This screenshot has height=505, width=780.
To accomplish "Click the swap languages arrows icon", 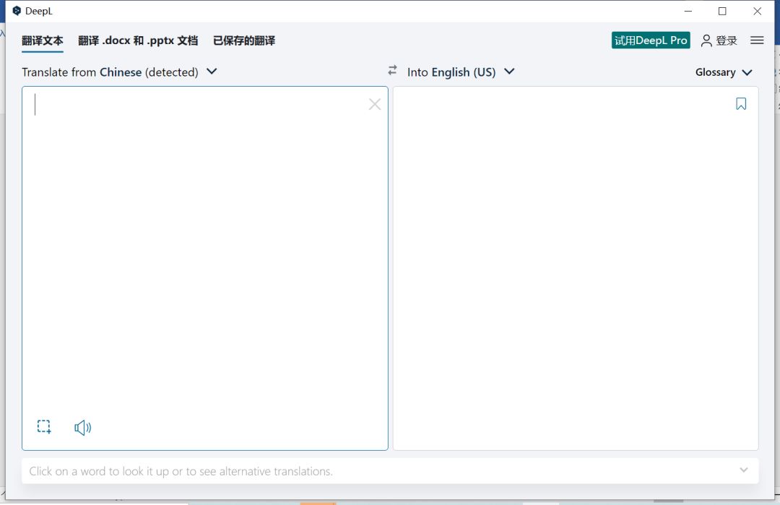I will 392,71.
